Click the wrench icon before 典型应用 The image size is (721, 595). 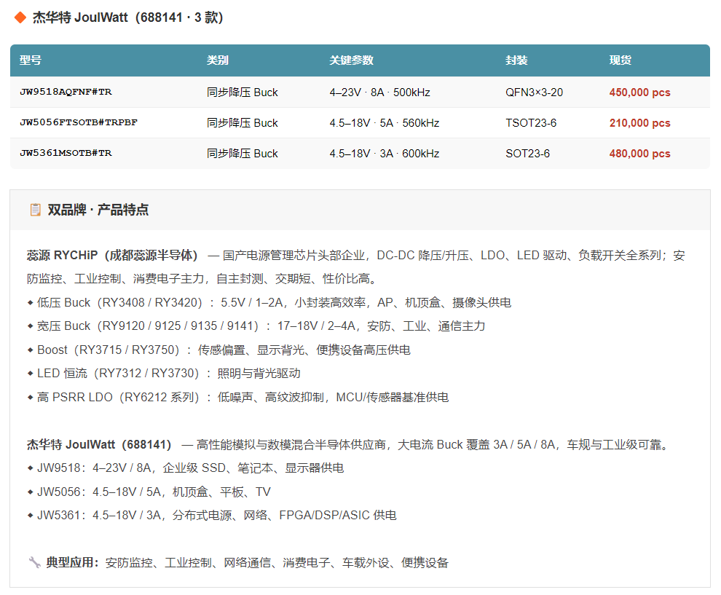click(34, 562)
